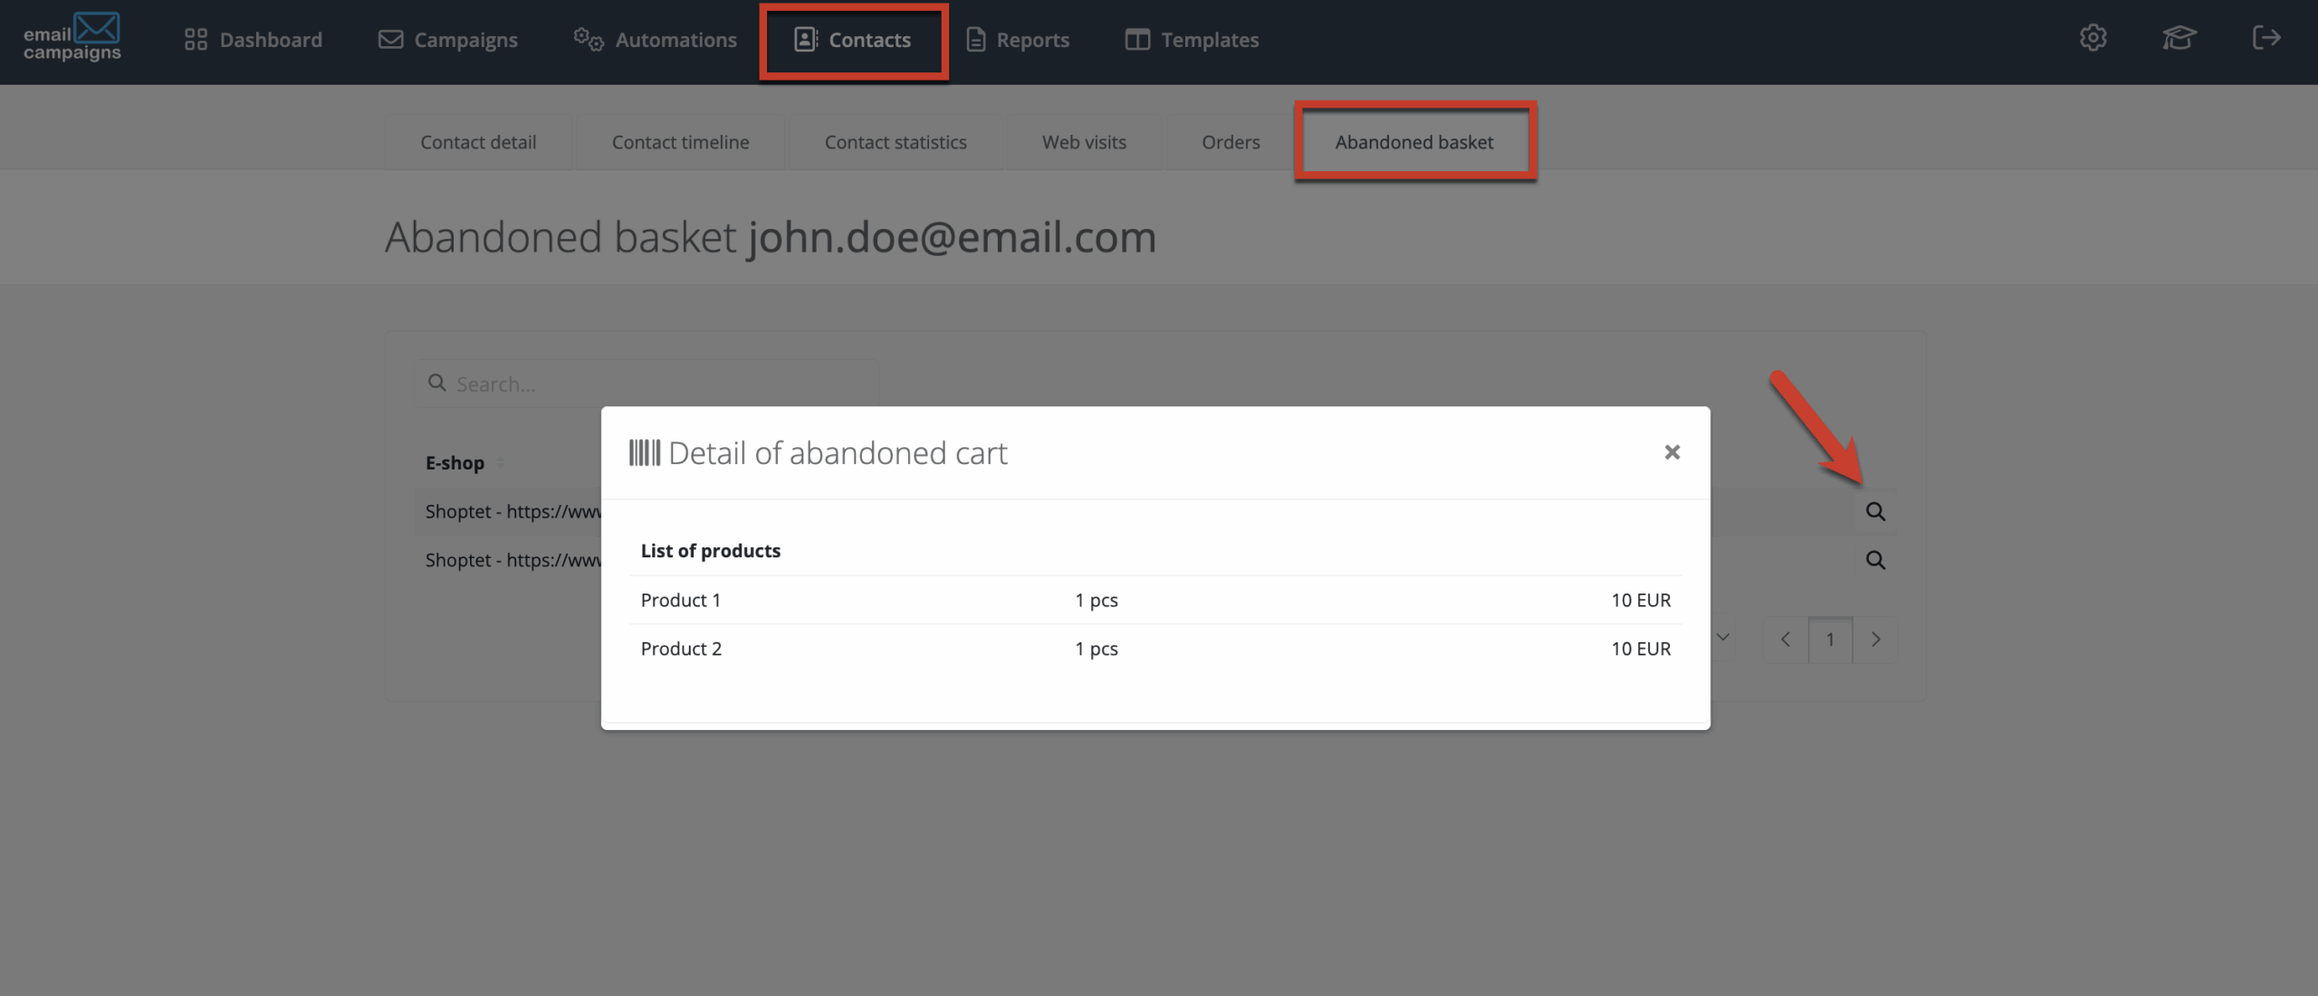
Task: Open the settings gear icon
Action: point(2093,38)
